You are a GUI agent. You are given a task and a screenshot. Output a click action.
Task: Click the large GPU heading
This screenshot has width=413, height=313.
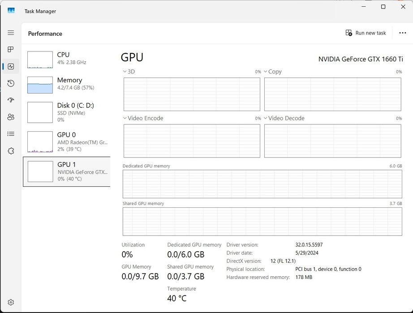pyautogui.click(x=132, y=57)
